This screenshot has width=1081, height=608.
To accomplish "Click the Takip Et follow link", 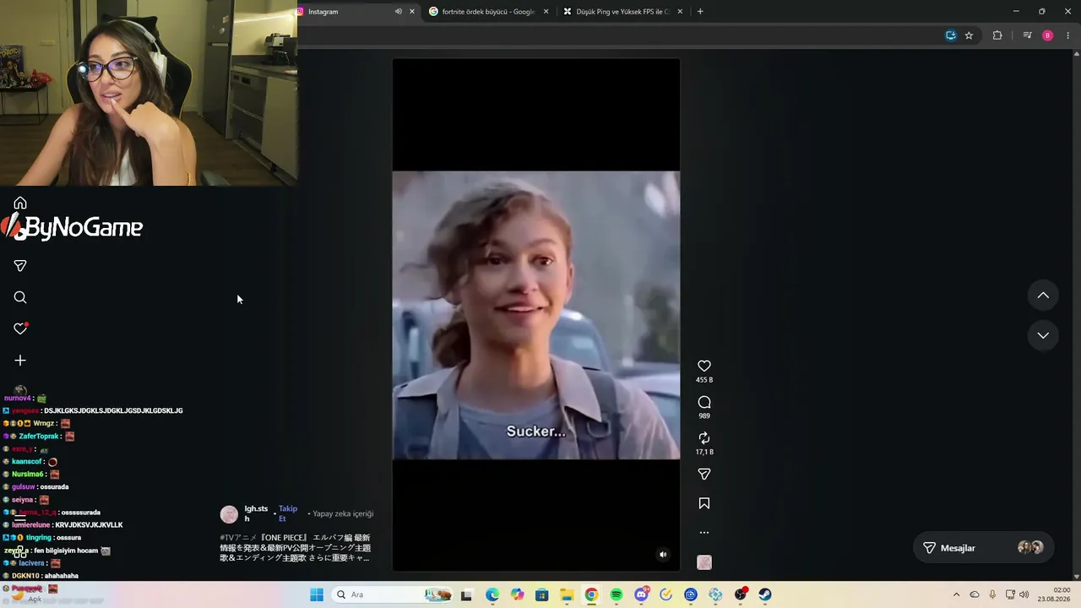I will (x=288, y=513).
